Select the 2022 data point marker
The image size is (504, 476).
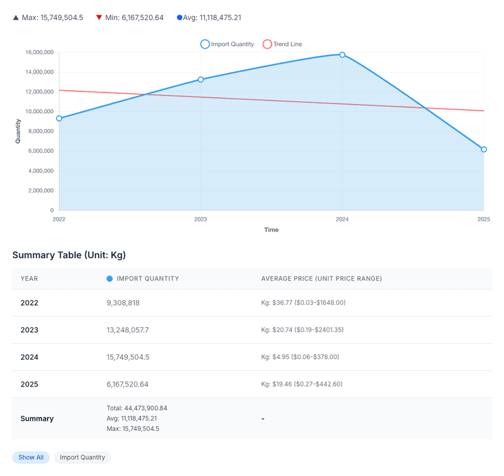pos(58,119)
